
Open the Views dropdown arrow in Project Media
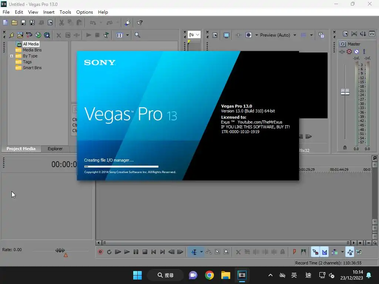pyautogui.click(x=127, y=35)
